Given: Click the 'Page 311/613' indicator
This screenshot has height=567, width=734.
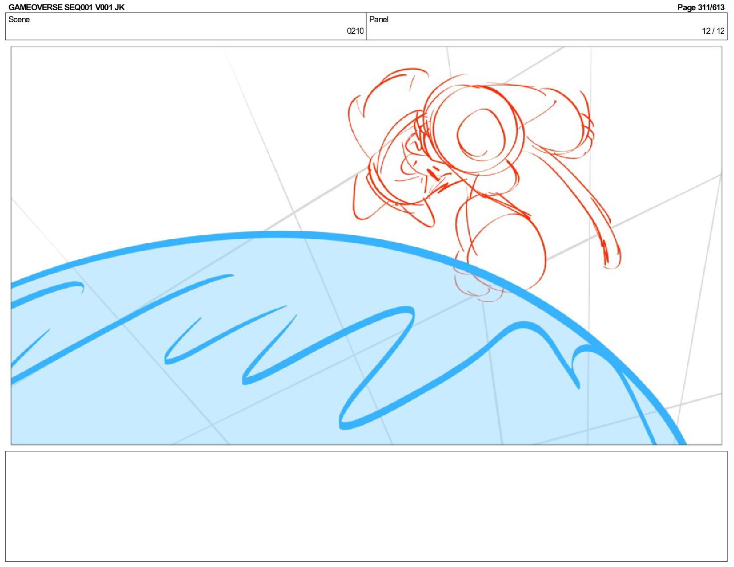Looking at the screenshot, I should (701, 7).
